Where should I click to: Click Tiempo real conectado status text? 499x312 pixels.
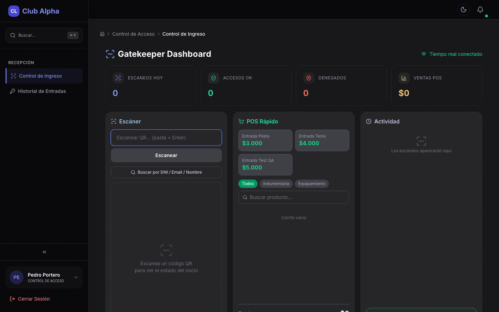[456, 54]
